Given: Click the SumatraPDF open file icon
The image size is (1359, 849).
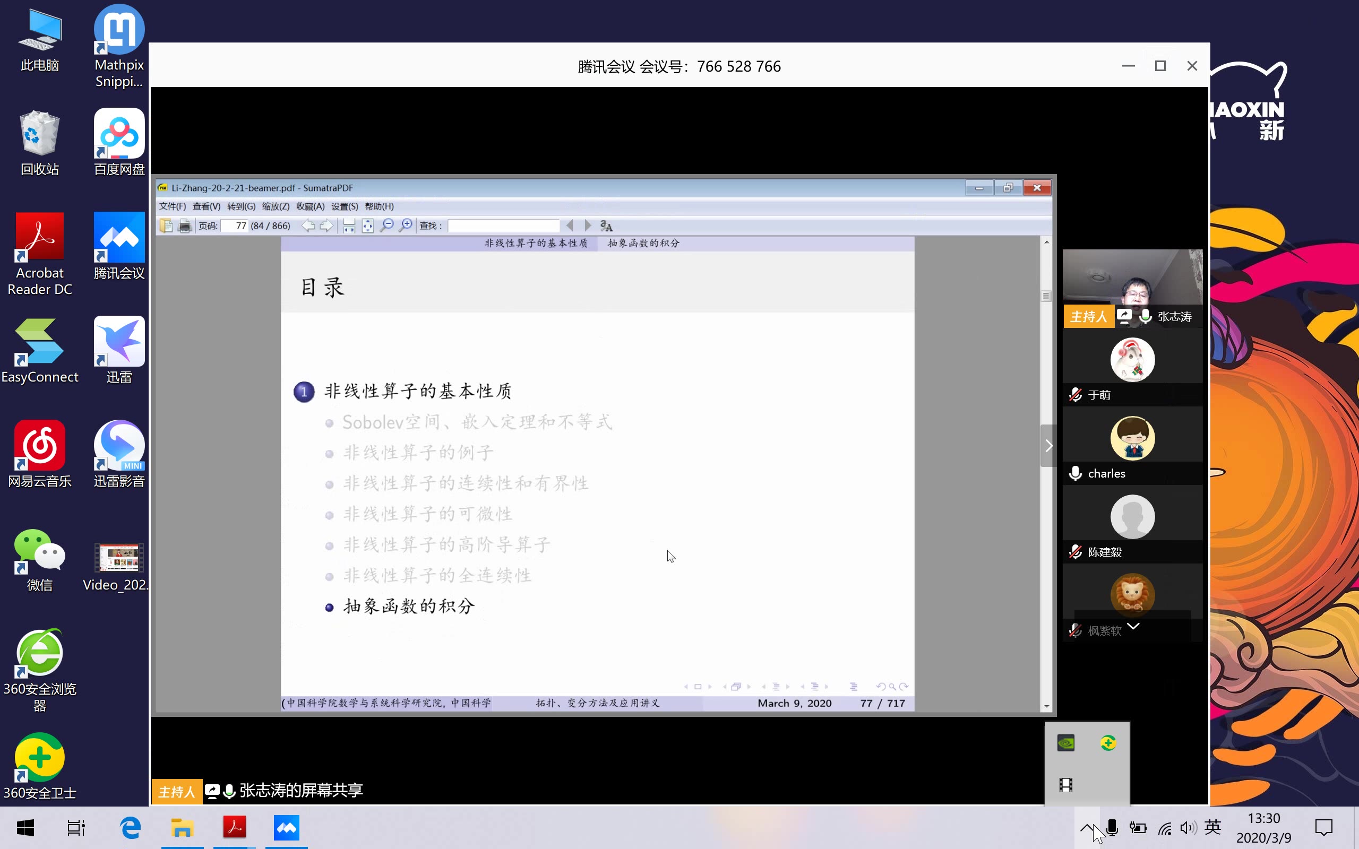Looking at the screenshot, I should click(x=166, y=226).
